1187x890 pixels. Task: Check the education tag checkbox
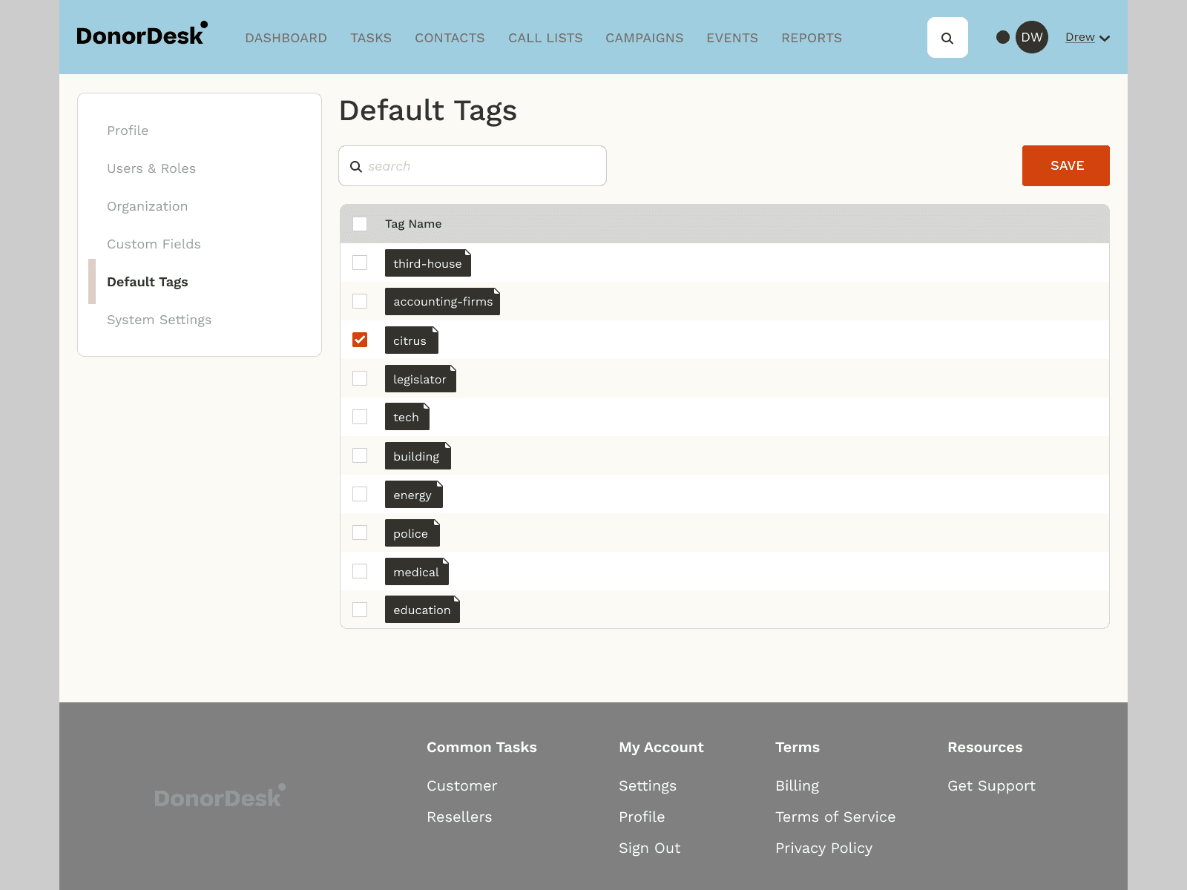[x=360, y=610]
